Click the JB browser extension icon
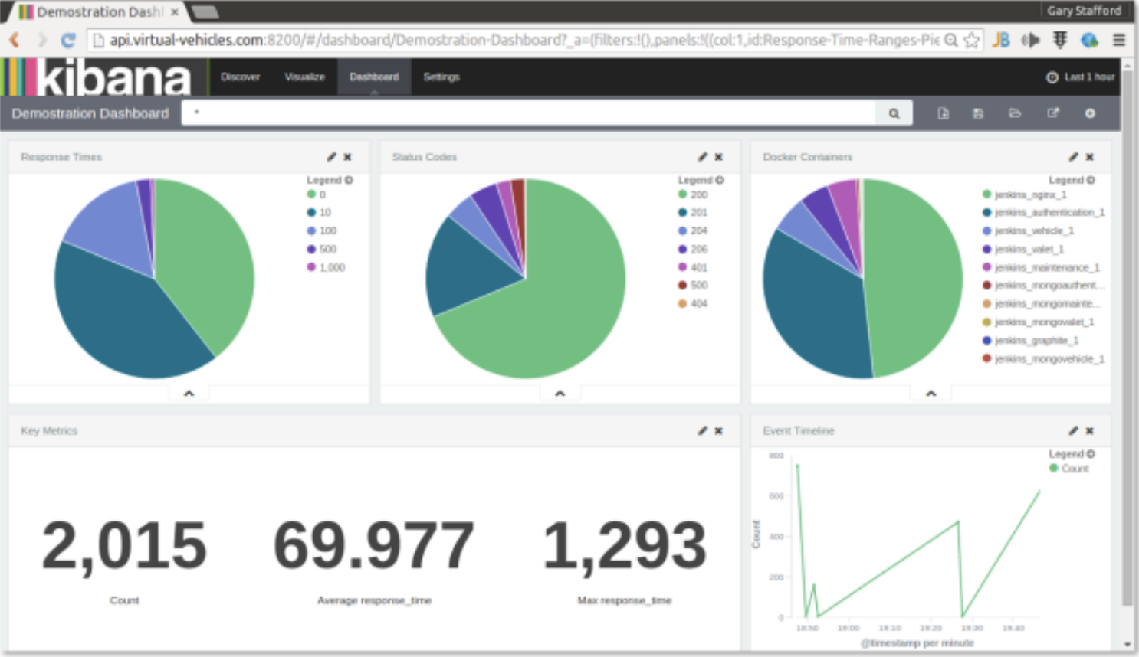Viewport: 1139px width, 657px height. 1000,40
